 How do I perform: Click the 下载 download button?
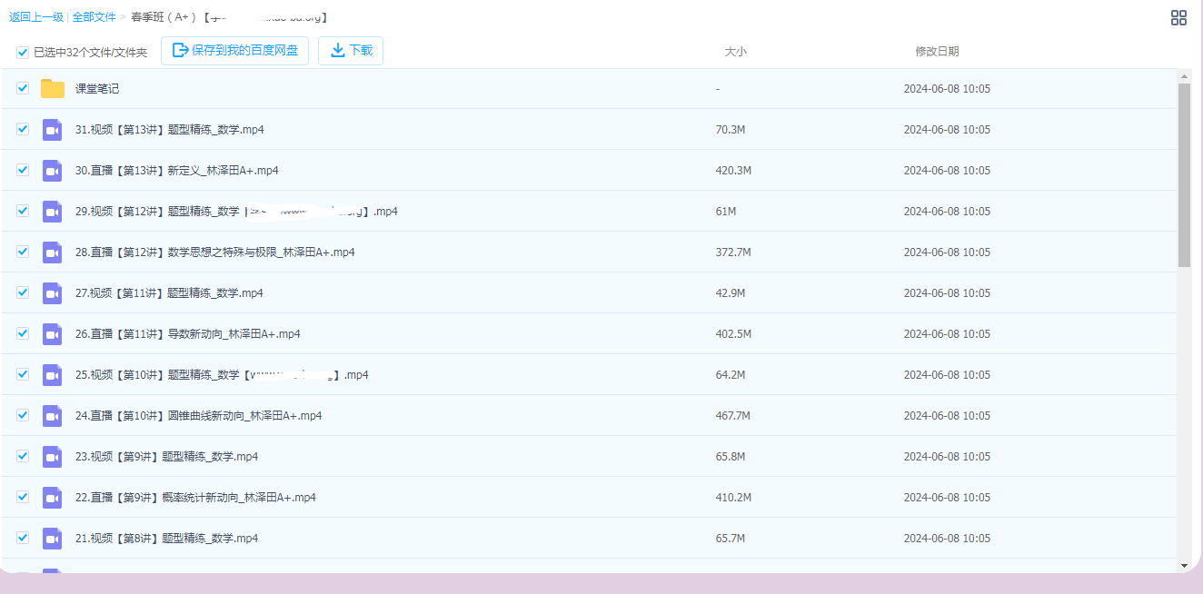point(351,51)
